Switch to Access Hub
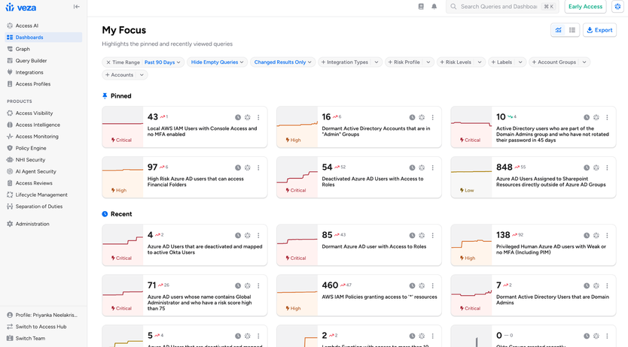 pos(43,327)
